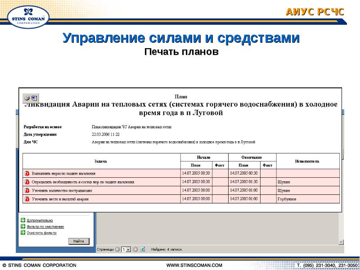Go to the previous page with the left arrow
This screenshot has height=270, width=360.
coord(117,249)
